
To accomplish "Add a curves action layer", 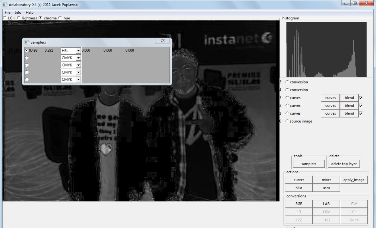I will tap(299, 180).
